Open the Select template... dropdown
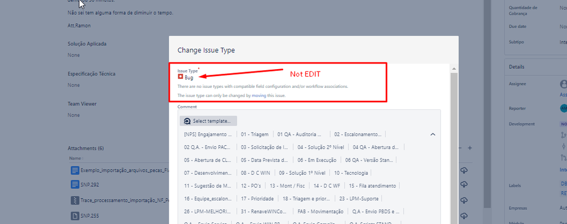This screenshot has height=224, width=567. (208, 121)
